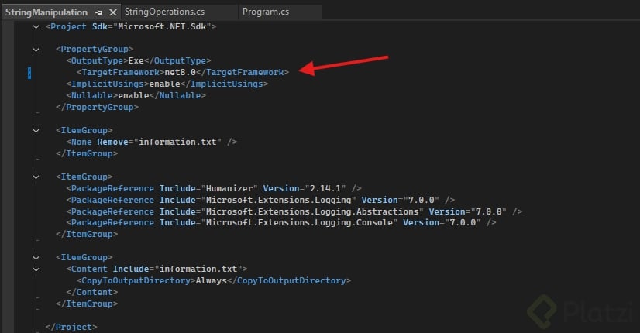Viewport: 640px width, 333px height.
Task: Select the StringManipulation project file tab
Action: coord(46,13)
